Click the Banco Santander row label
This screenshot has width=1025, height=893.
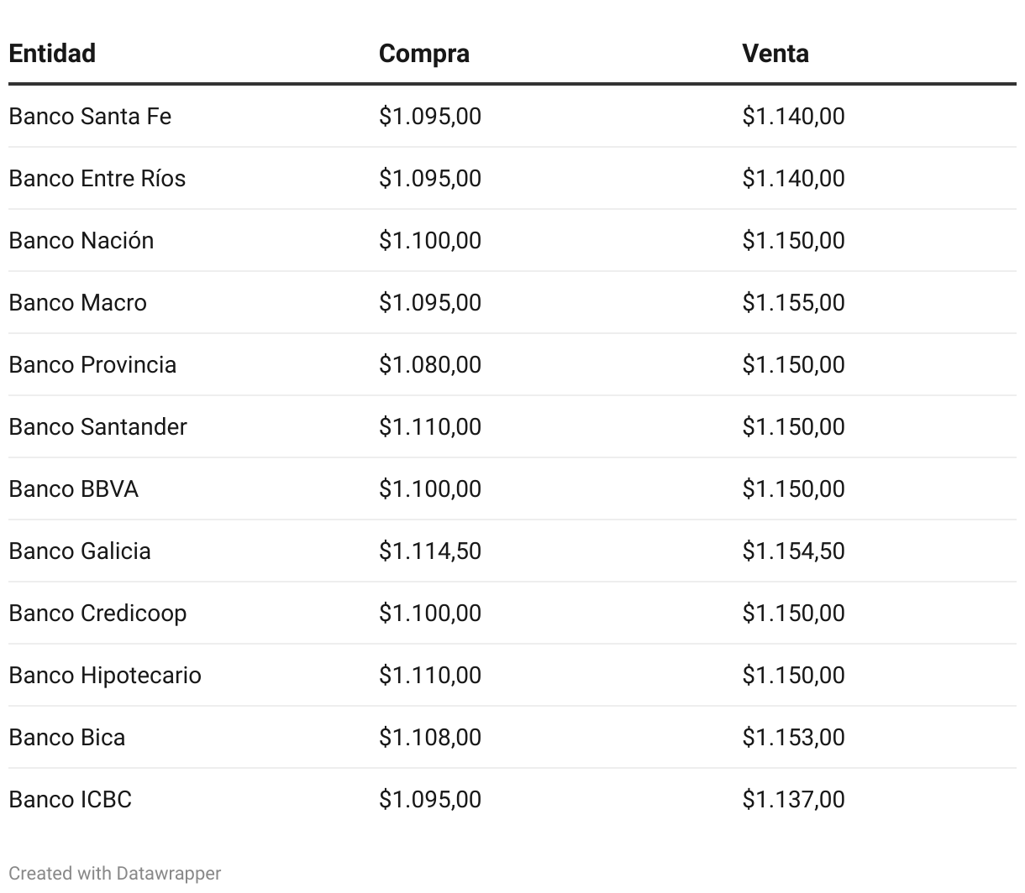(97, 426)
